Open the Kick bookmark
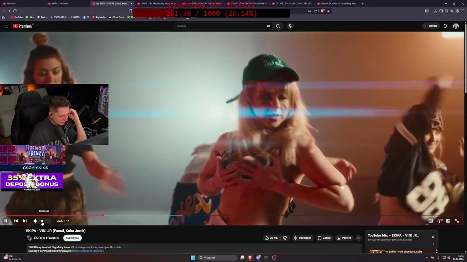 (x=30, y=17)
